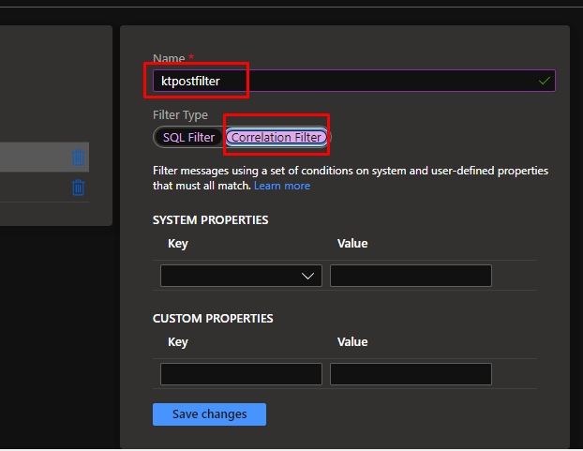
Task: Select the SQL Filter type
Action: (188, 138)
